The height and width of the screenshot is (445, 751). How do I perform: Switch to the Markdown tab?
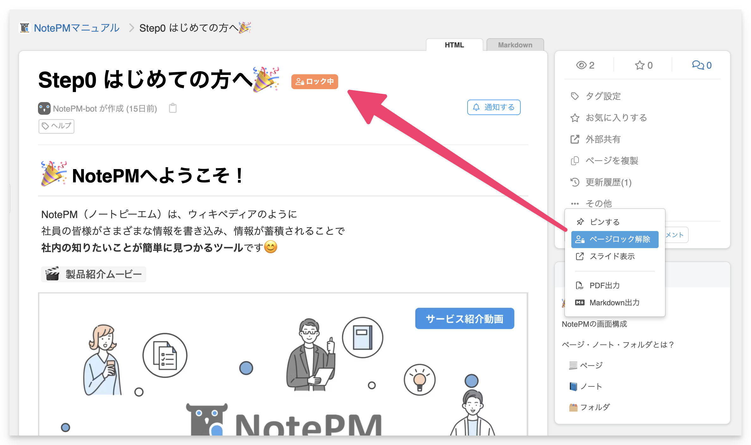(x=515, y=45)
